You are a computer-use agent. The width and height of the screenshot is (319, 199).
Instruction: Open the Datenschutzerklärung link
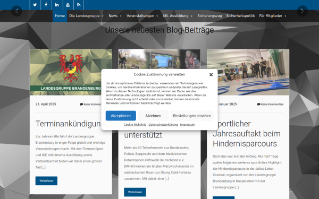pos(163,125)
